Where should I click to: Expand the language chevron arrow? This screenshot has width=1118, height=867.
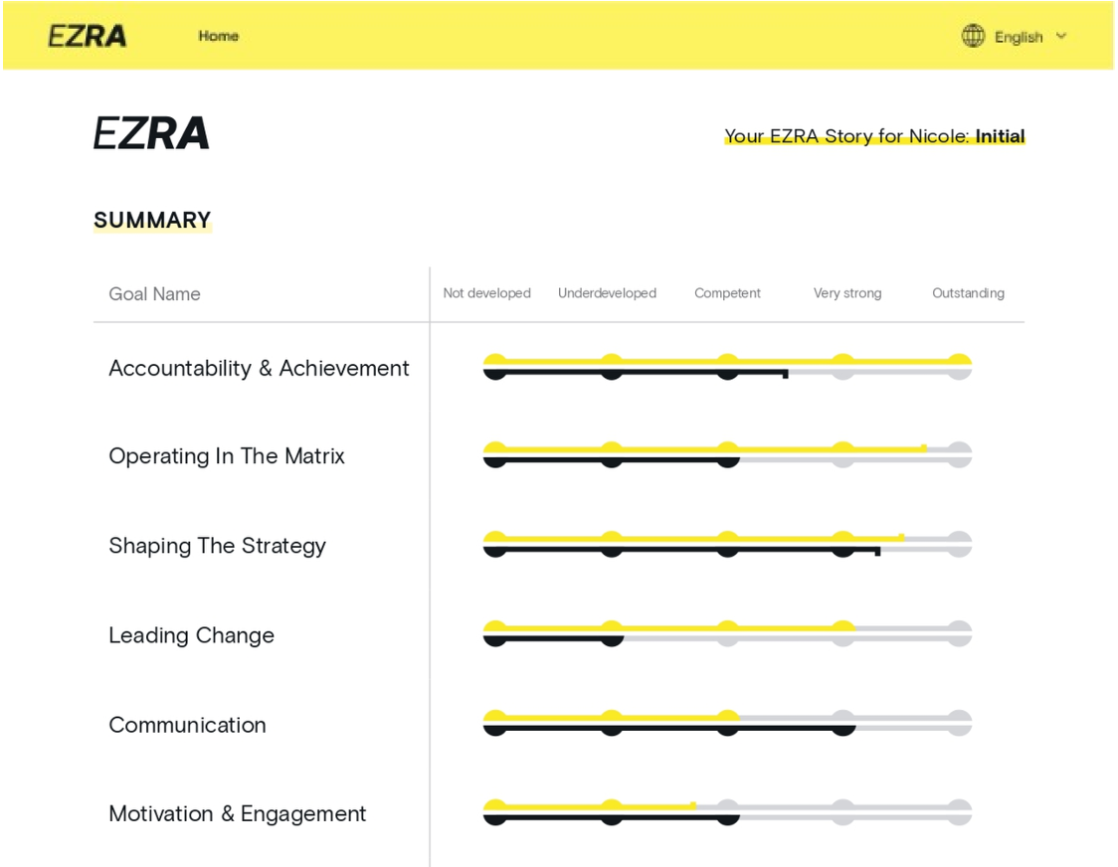(1061, 36)
